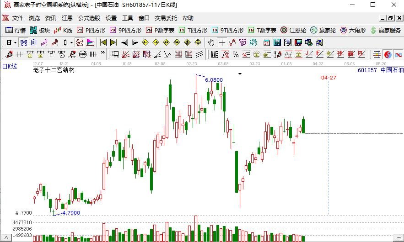Open the 设置 menu

[x=111, y=18]
